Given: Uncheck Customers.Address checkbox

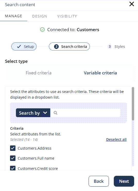Looking at the screenshot, I should [13, 148].
